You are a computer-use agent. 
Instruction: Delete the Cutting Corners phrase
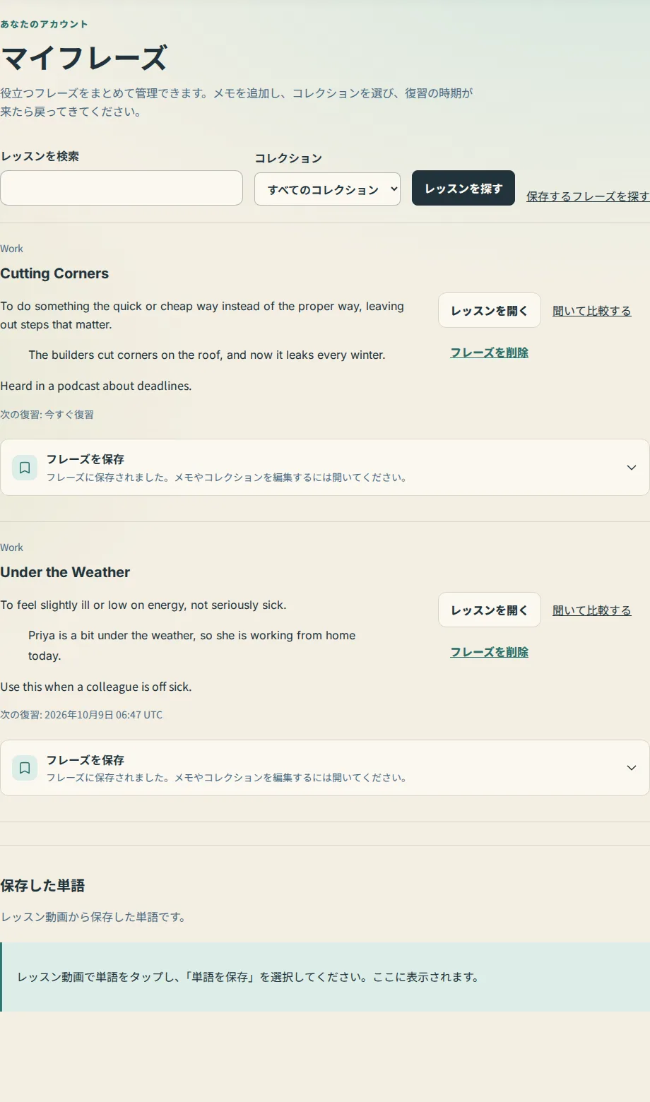click(x=490, y=352)
